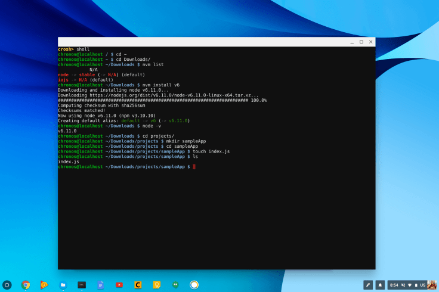Launch Hangouts from the shelf
The width and height of the screenshot is (439, 292).
(x=175, y=285)
